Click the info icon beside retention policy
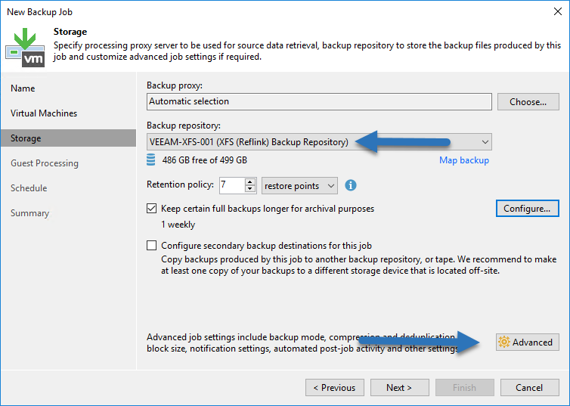 pyautogui.click(x=351, y=185)
